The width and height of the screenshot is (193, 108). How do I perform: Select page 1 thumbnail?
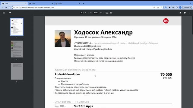[x=17, y=27]
